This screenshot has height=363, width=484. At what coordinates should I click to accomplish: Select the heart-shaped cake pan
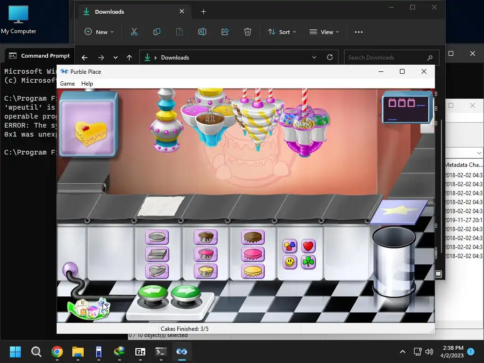pos(157,271)
